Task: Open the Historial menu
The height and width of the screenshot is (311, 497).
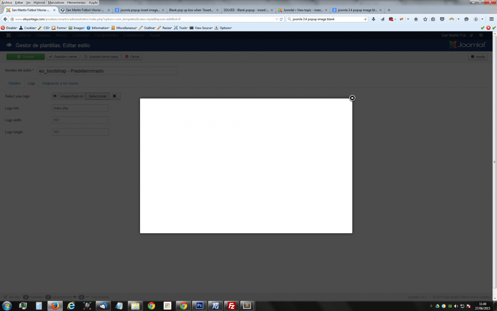Action: [x=39, y=3]
